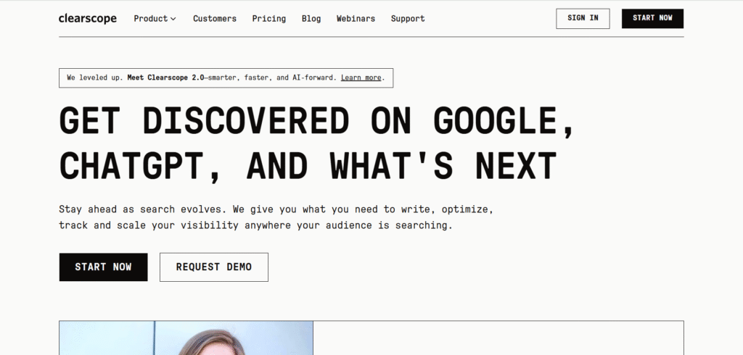Open the Blog nav link
Image resolution: width=743 pixels, height=355 pixels.
[311, 19]
